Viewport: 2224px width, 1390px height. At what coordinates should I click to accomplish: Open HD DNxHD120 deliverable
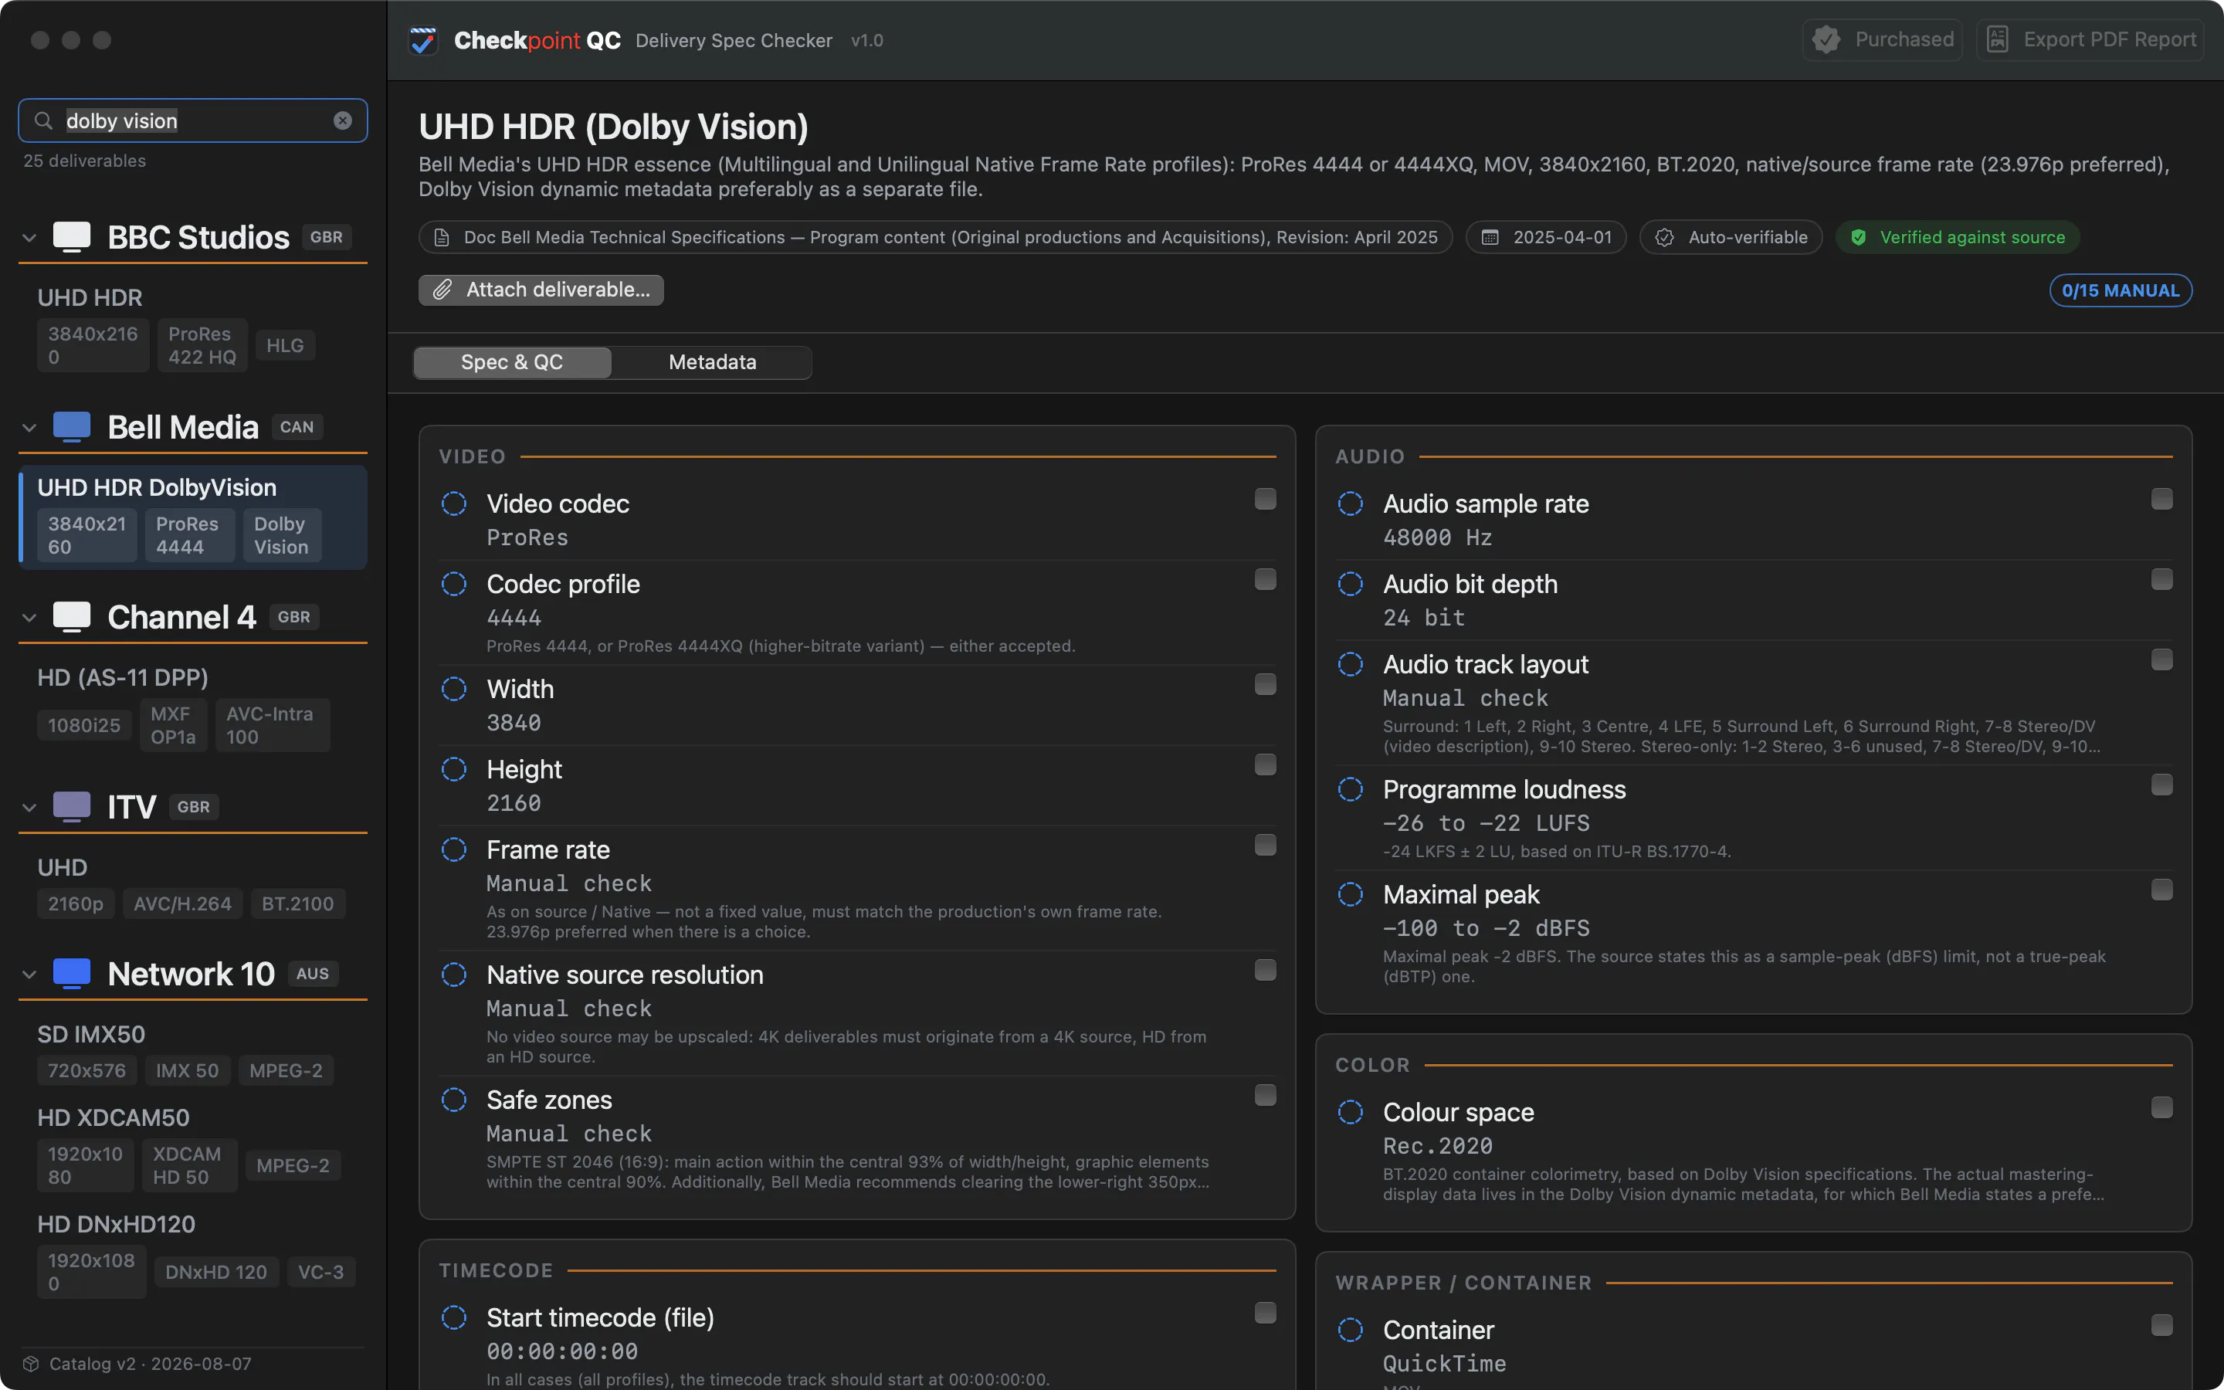click(193, 1255)
